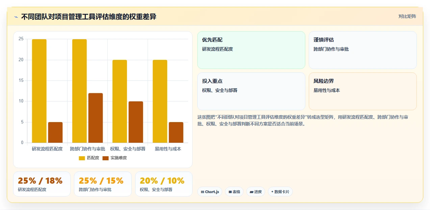Click the header icon beside the title
Screen dimensions: 430x210
click(x=16, y=17)
